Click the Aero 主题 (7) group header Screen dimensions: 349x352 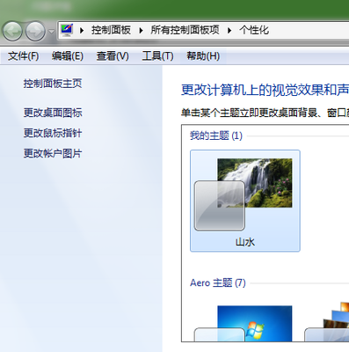217,282
